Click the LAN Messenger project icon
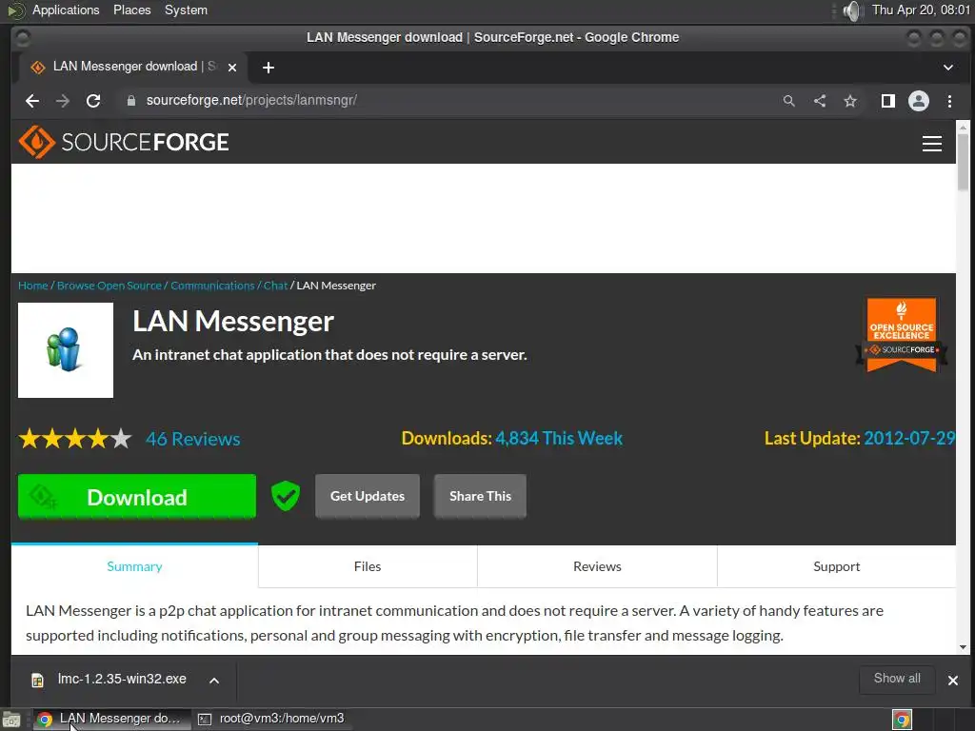The height and width of the screenshot is (731, 975). tap(66, 350)
